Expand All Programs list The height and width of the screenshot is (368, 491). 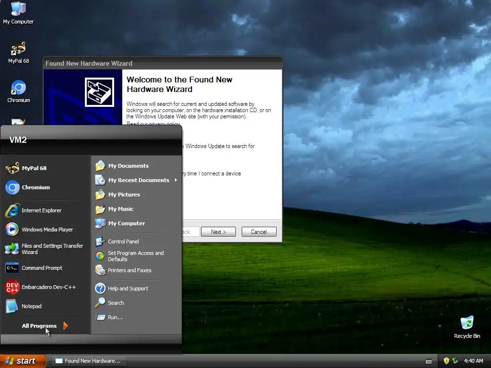(46, 326)
